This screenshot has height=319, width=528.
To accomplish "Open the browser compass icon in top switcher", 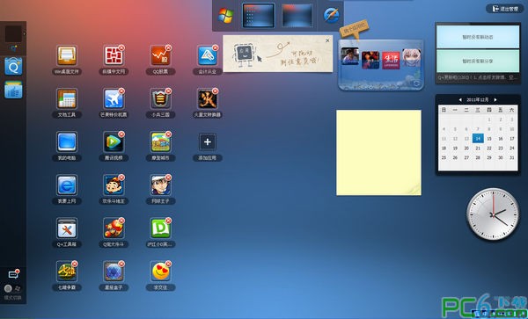I will click(x=332, y=15).
